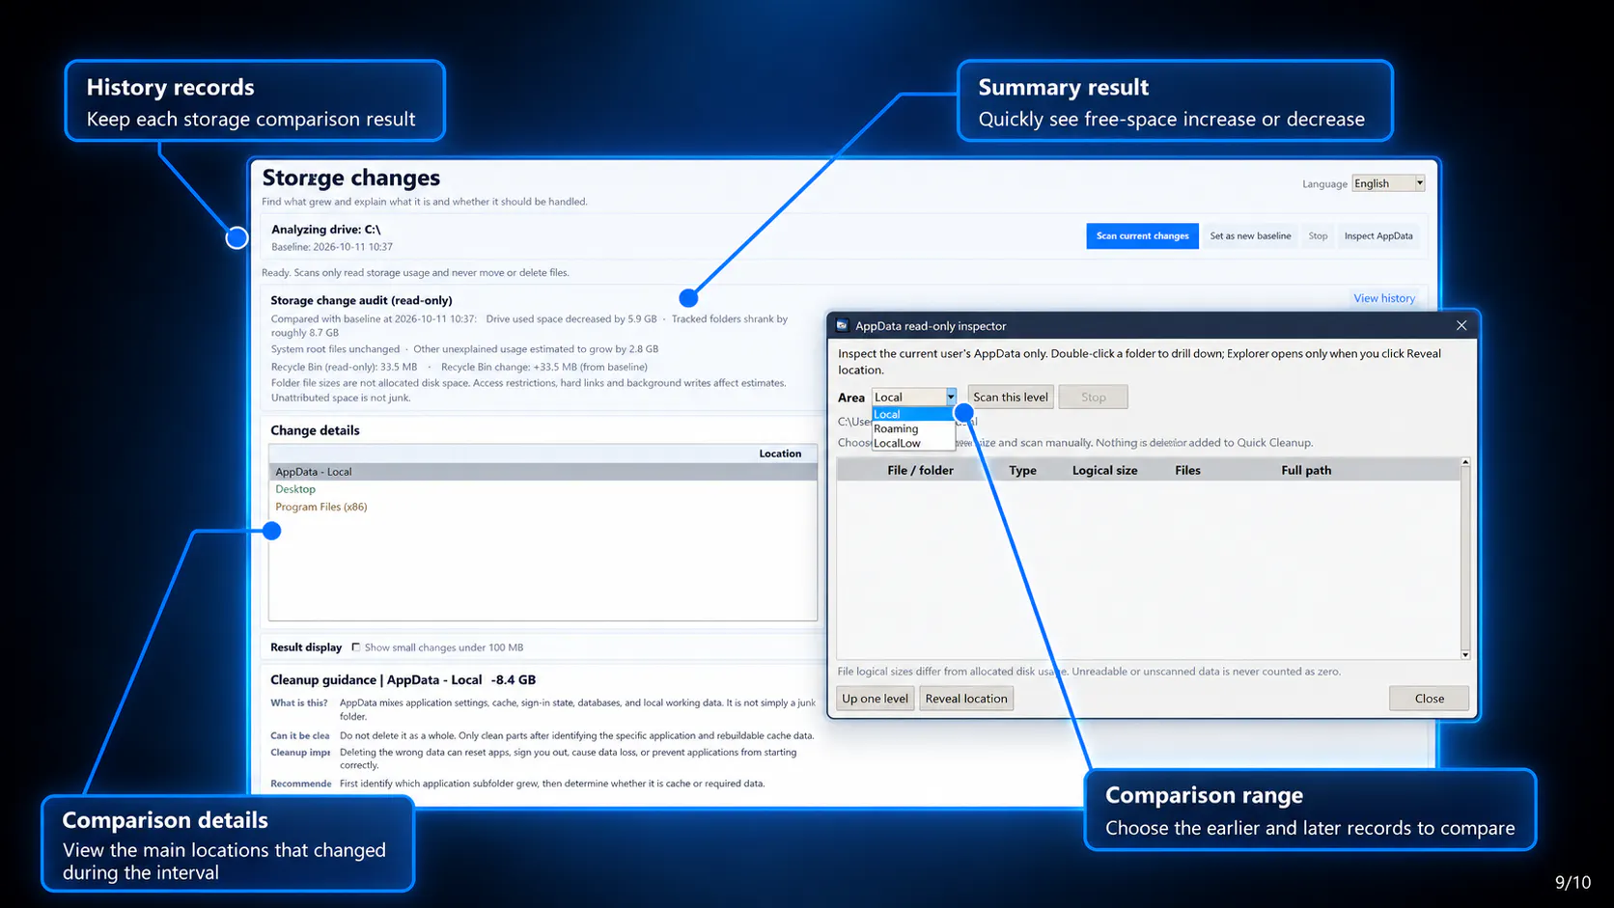Sort by the Type column header

coord(1022,470)
